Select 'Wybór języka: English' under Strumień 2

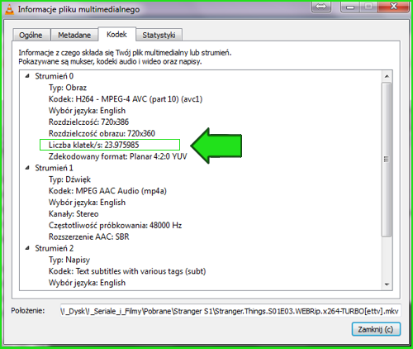pos(87,283)
